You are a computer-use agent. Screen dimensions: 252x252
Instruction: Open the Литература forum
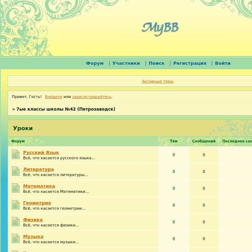[38, 169]
